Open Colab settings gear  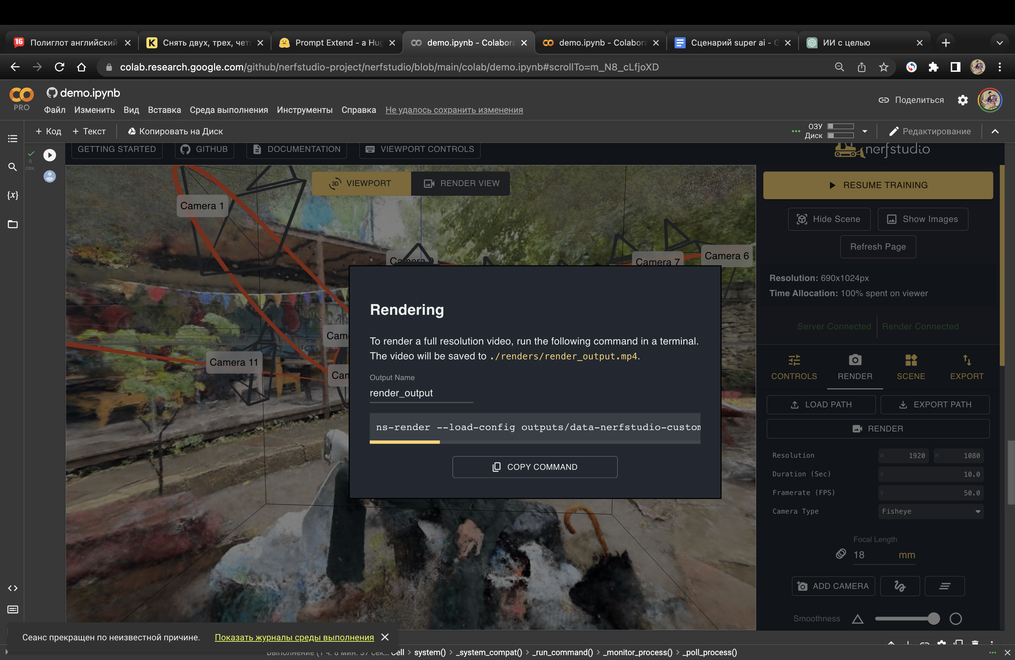coord(963,100)
